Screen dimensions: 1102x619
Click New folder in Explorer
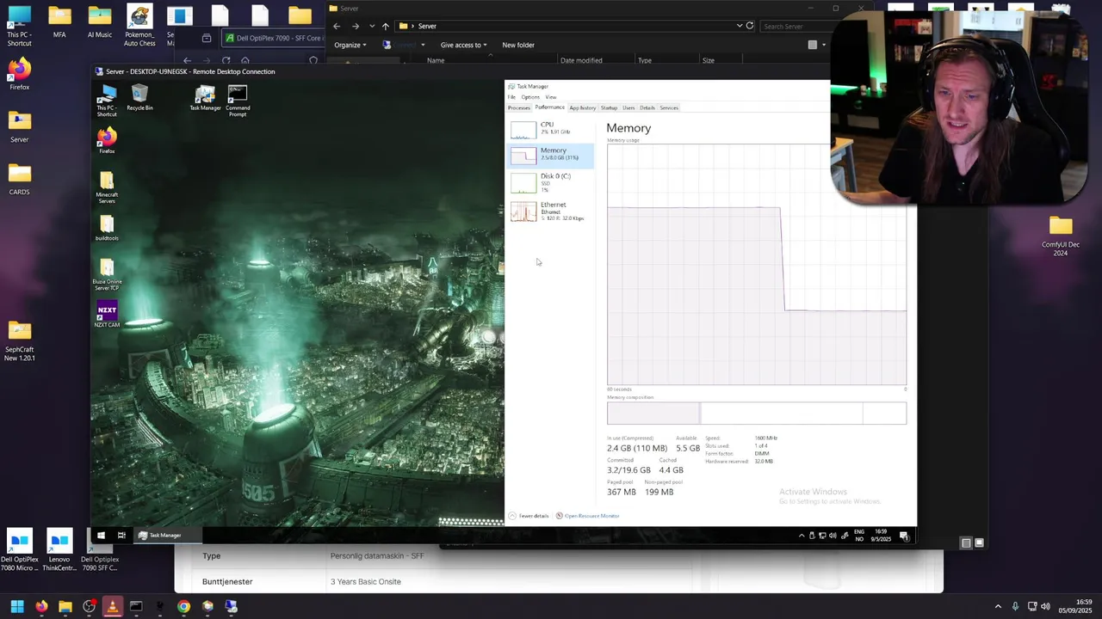point(518,45)
